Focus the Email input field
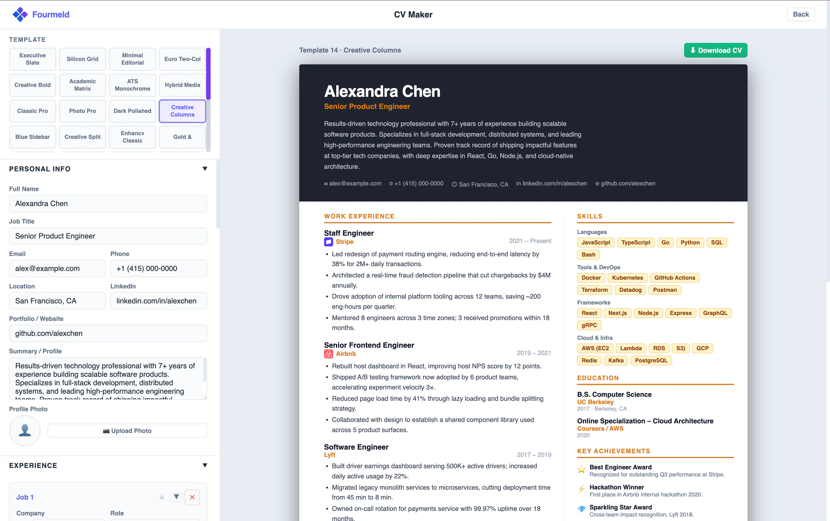The width and height of the screenshot is (830, 521). tap(57, 268)
